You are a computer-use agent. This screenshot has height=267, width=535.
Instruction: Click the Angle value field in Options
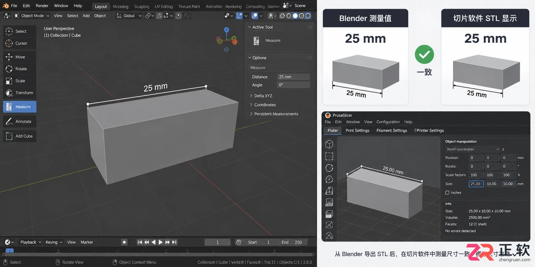pyautogui.click(x=294, y=85)
